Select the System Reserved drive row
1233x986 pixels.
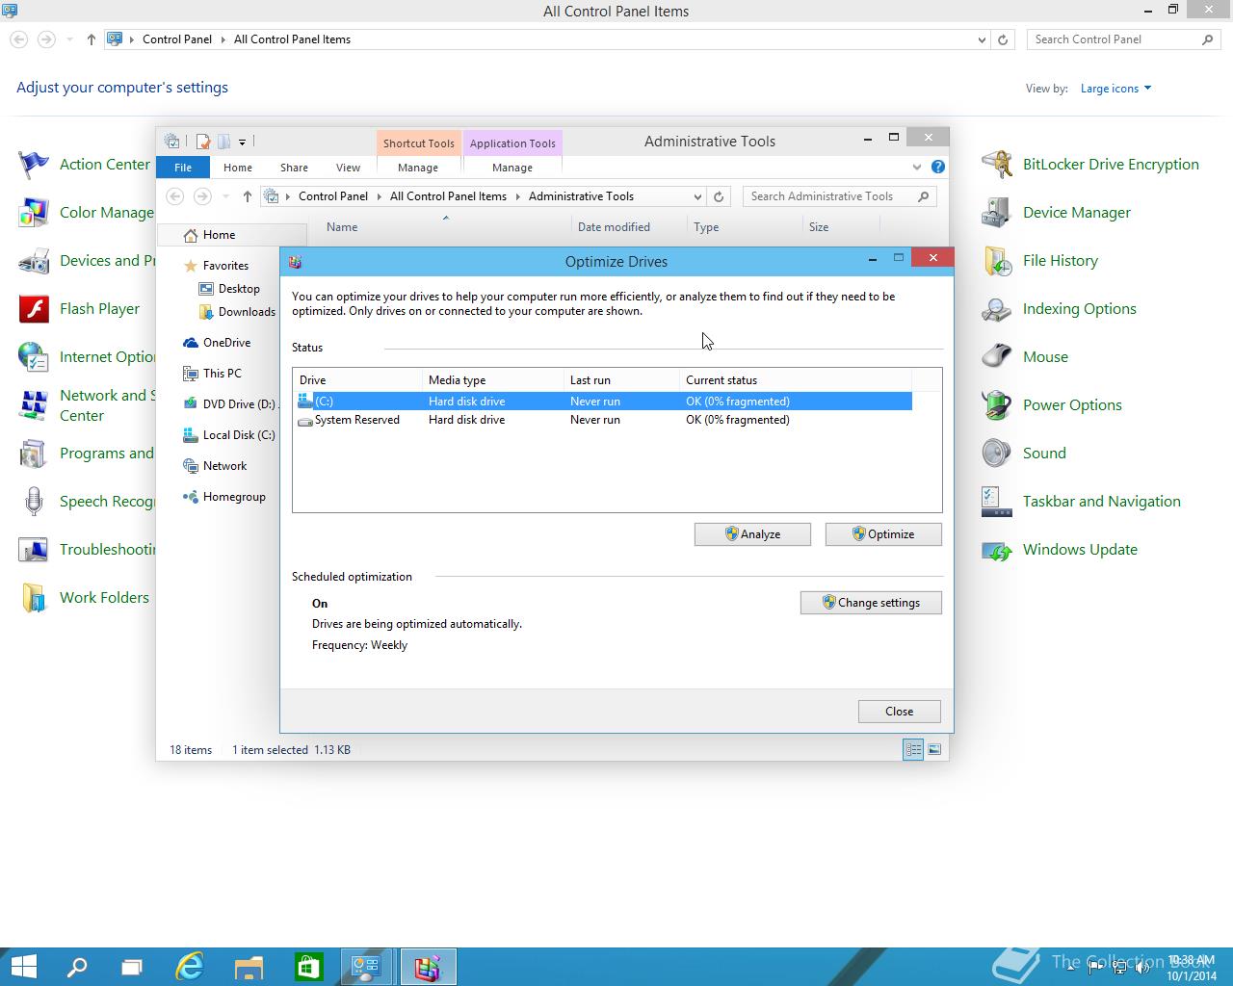click(x=604, y=420)
